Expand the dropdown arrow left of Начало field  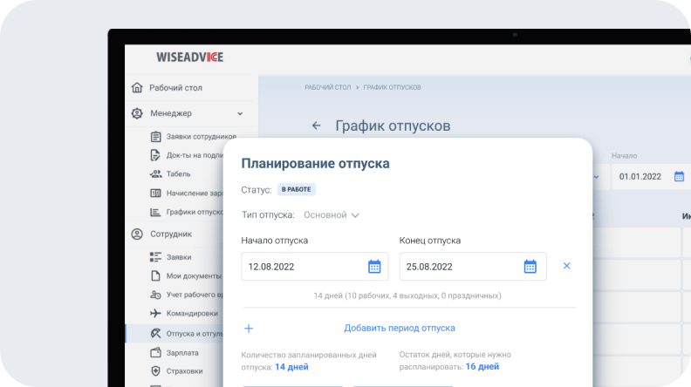(x=596, y=177)
